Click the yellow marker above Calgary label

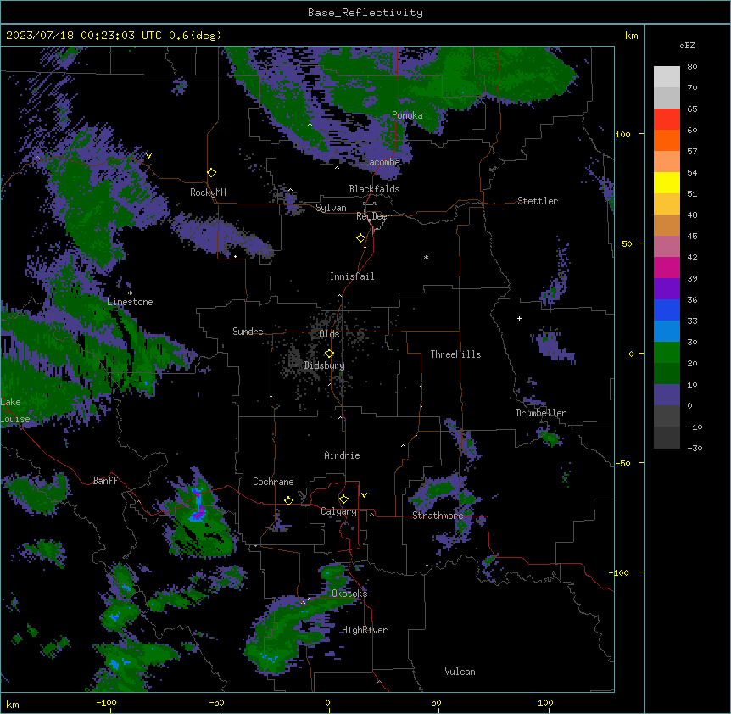click(x=343, y=499)
